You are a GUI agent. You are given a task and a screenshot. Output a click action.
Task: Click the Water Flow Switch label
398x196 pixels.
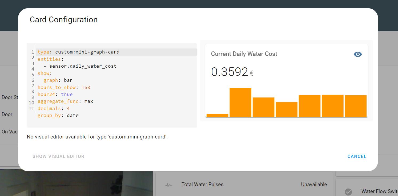(x=379, y=191)
